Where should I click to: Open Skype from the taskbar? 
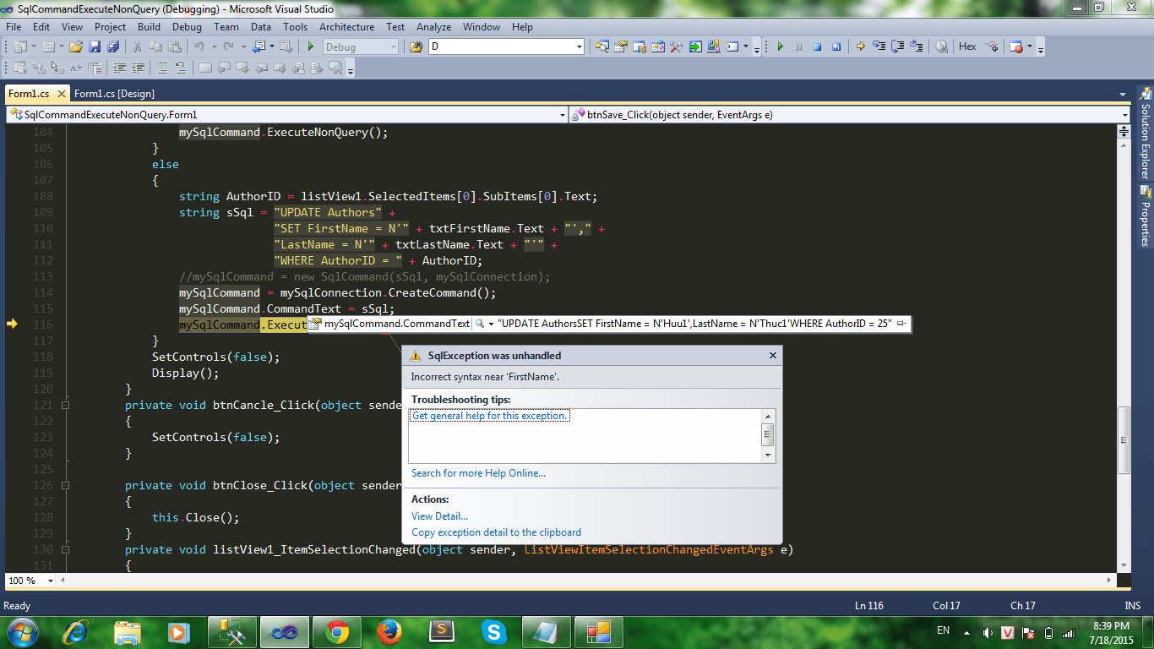click(494, 631)
